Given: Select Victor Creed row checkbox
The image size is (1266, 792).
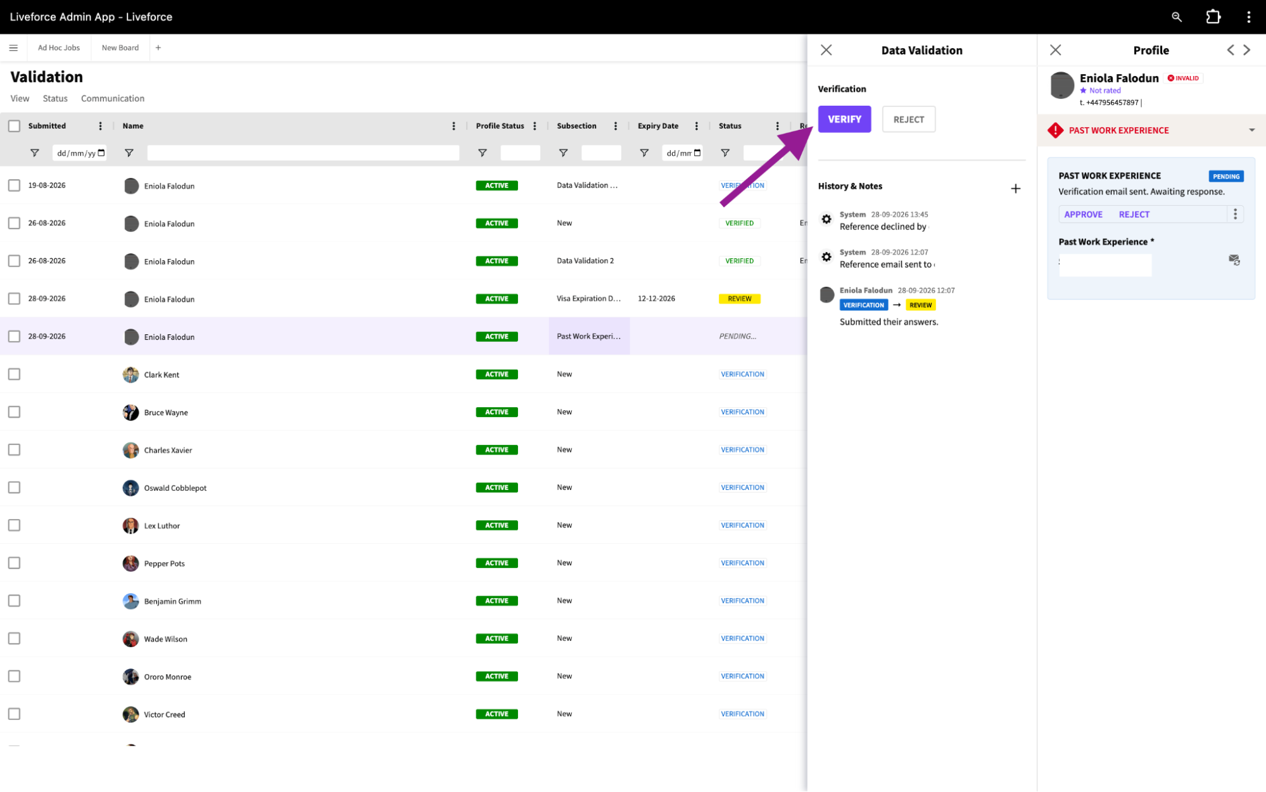Looking at the screenshot, I should [x=14, y=714].
